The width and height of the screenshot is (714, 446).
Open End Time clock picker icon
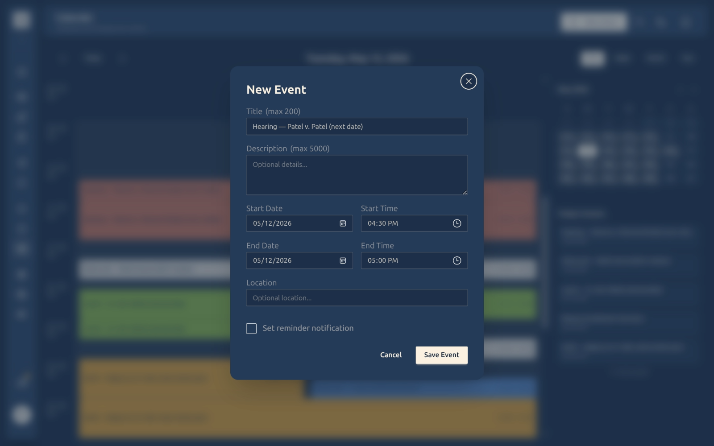(457, 260)
